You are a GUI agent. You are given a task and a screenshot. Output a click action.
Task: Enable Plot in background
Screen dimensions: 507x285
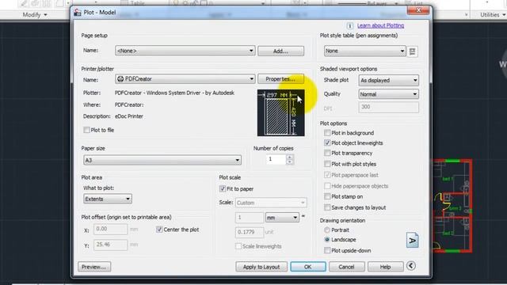pos(327,133)
